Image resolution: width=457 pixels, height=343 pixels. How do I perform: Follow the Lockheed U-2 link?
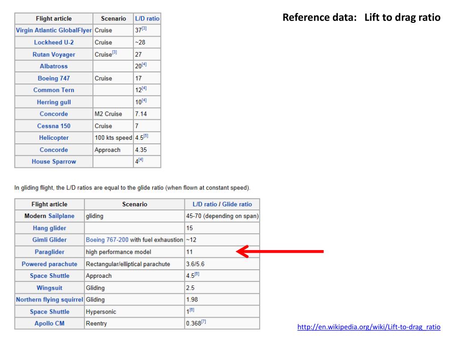tap(54, 42)
